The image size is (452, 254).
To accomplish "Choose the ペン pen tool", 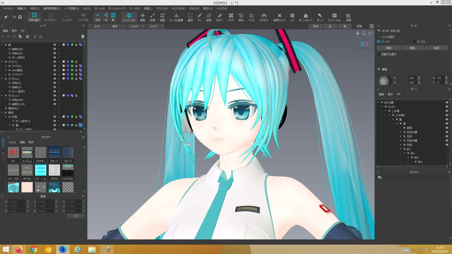I will [200, 17].
